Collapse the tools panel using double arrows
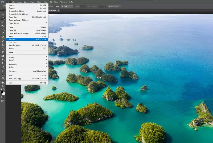The image size is (213, 143). pyautogui.click(x=1, y=10)
